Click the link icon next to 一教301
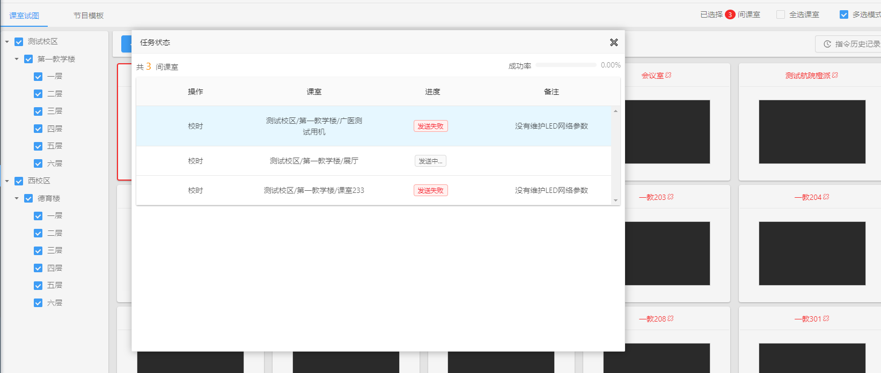 coord(826,319)
